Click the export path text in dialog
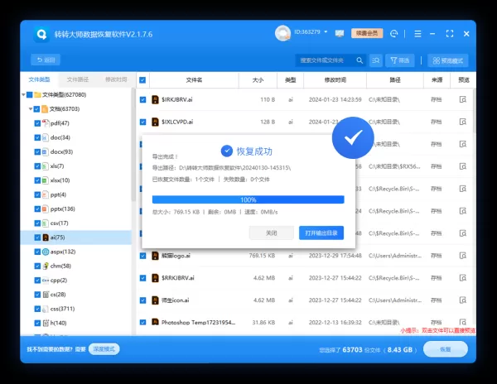Screen dimensions: 497x384 pos(221,168)
